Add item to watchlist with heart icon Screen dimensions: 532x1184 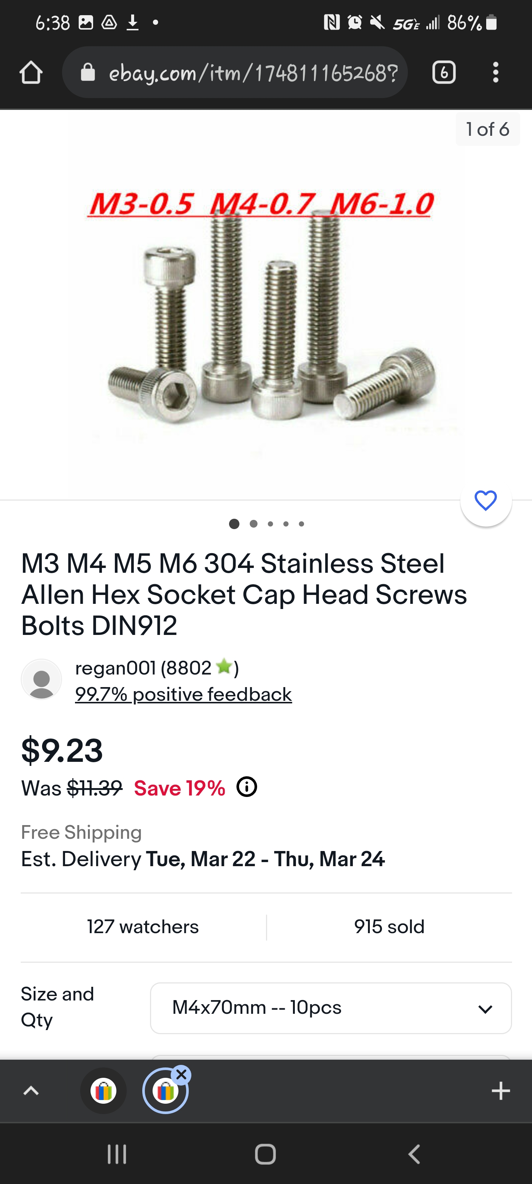tap(486, 501)
